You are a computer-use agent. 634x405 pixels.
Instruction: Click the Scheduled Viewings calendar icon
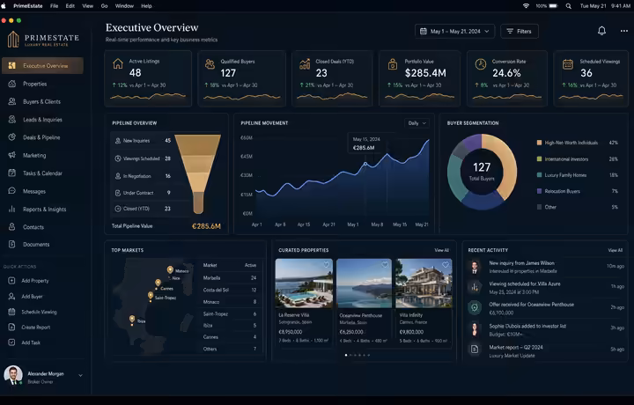click(568, 64)
